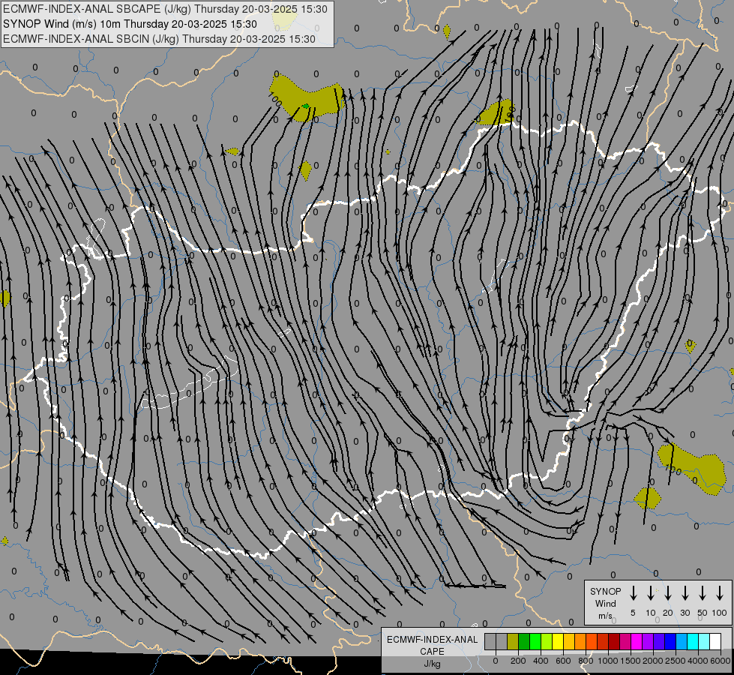Click the olive CAPE patch on the northern border

(496, 113)
